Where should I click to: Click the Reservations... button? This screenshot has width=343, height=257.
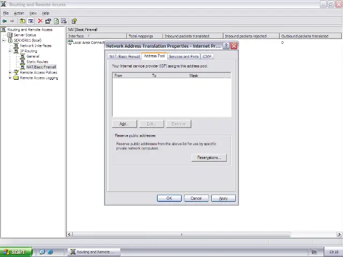(x=209, y=157)
